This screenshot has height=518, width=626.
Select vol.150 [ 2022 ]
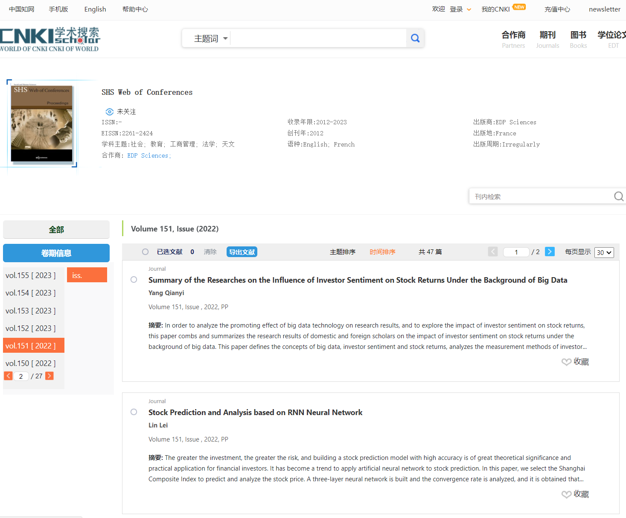click(31, 363)
